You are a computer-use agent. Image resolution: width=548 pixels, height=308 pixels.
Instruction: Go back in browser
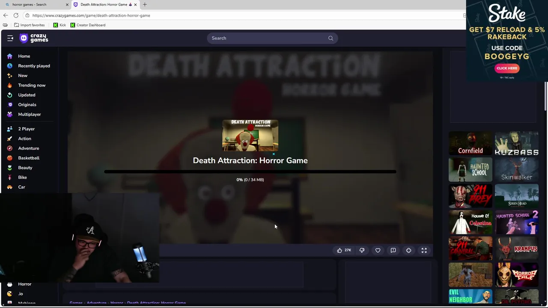[x=6, y=15]
